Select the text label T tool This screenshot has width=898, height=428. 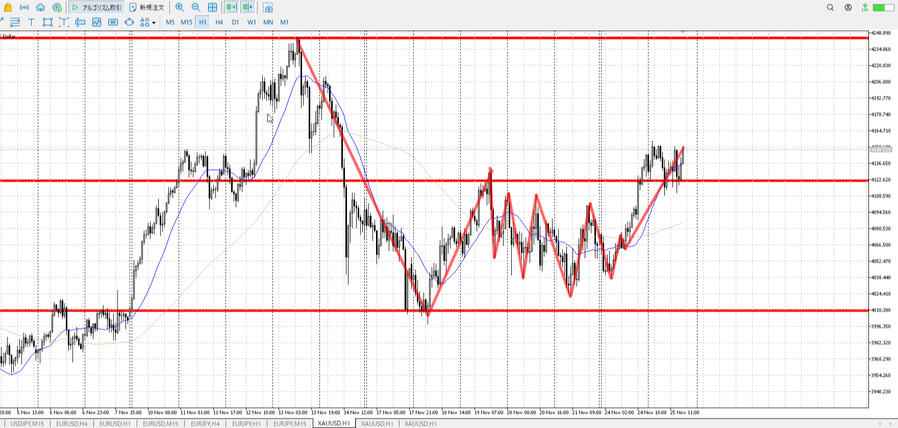click(31, 22)
